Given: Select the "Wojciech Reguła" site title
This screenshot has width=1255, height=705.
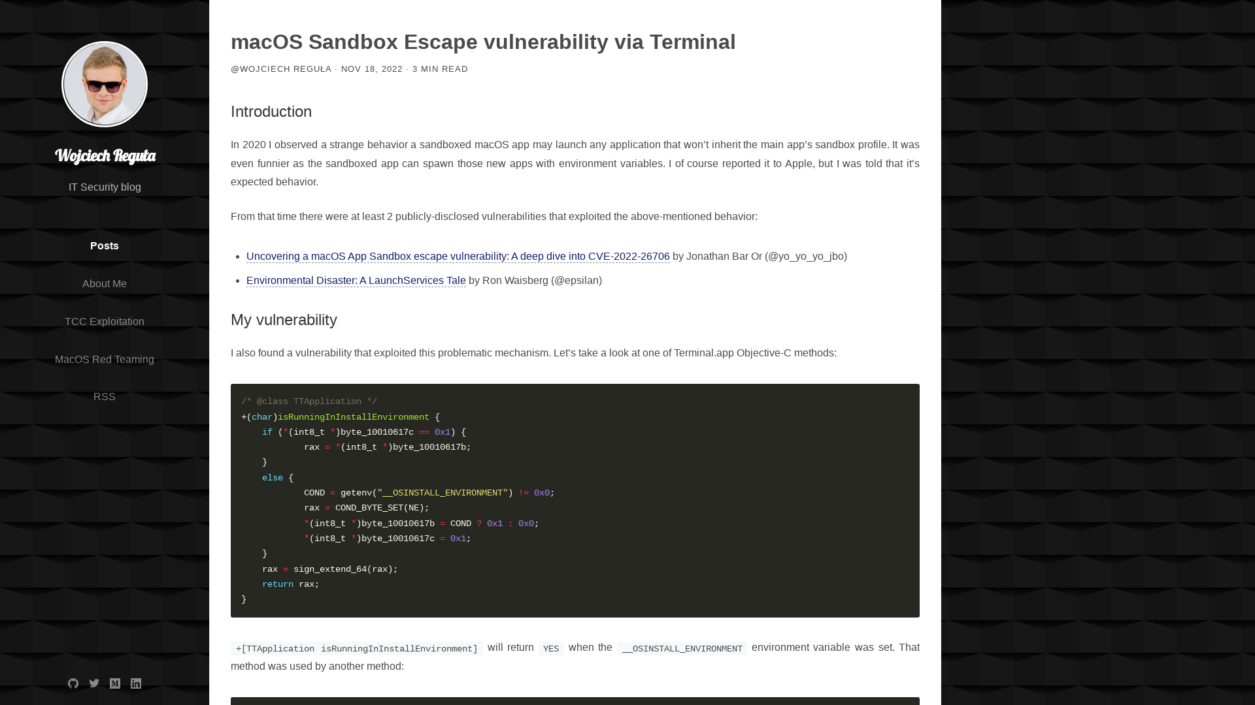Looking at the screenshot, I should [x=105, y=155].
